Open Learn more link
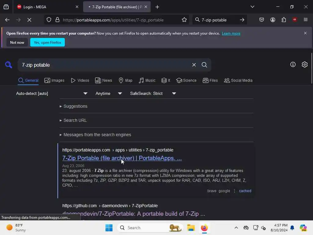The height and width of the screenshot is (235, 313). [231, 33]
